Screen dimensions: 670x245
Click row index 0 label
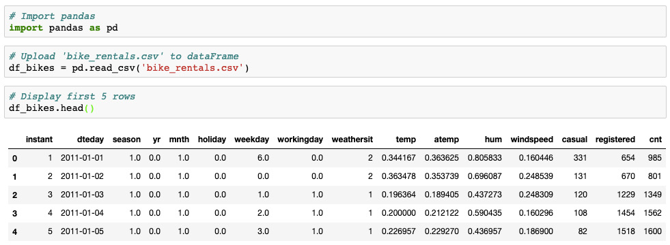click(x=15, y=159)
